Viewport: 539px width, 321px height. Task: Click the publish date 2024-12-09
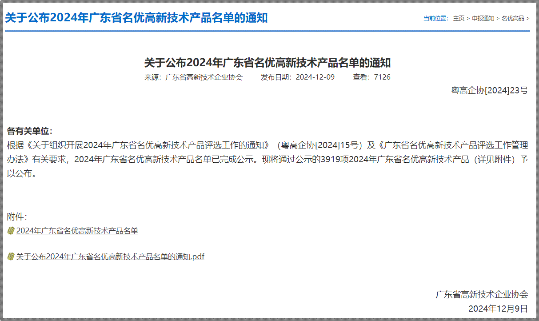point(315,77)
